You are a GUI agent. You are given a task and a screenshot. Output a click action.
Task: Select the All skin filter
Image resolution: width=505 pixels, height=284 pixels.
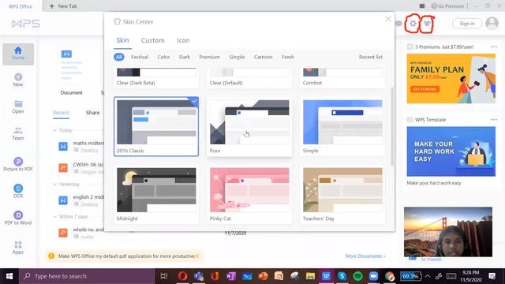coord(119,57)
